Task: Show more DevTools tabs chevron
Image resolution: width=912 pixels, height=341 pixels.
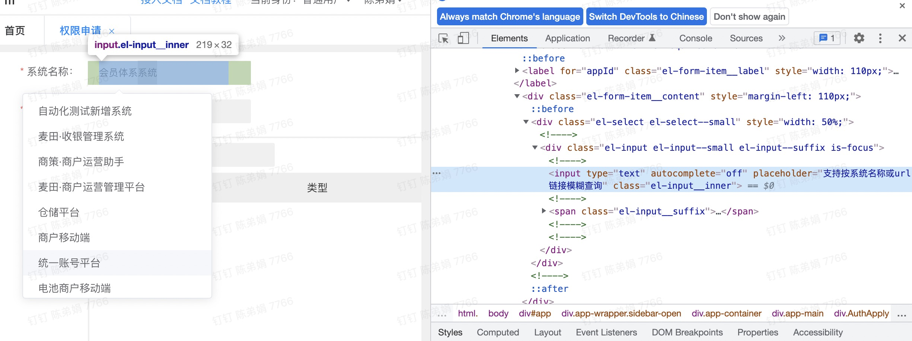Action: pos(782,38)
